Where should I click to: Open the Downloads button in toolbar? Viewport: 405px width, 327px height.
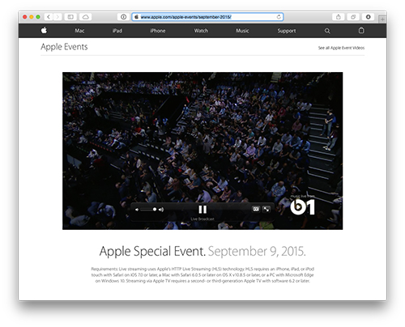368,17
